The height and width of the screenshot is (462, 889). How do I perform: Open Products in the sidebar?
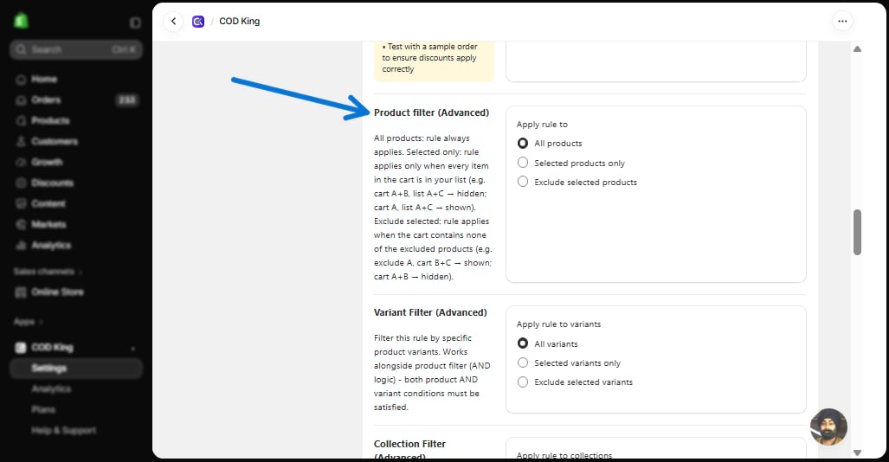pos(50,121)
